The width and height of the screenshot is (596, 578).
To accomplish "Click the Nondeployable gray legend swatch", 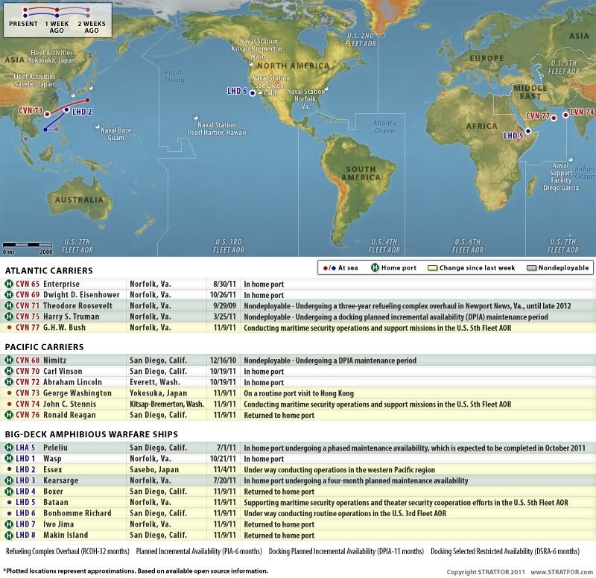I will tap(531, 267).
